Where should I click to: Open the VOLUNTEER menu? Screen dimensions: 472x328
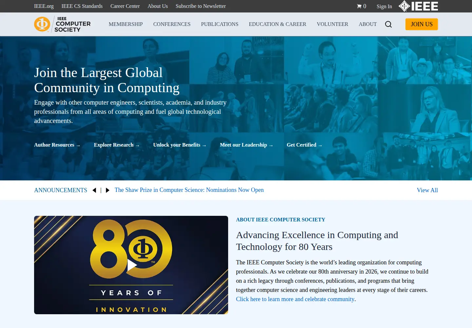332,24
